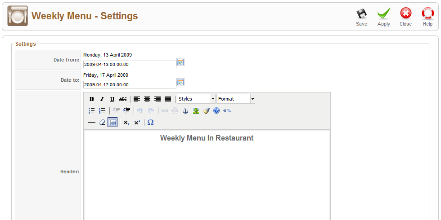Click the Weekly Menu plate logo icon
Screen dimensions: 441x220
[x=18, y=16]
